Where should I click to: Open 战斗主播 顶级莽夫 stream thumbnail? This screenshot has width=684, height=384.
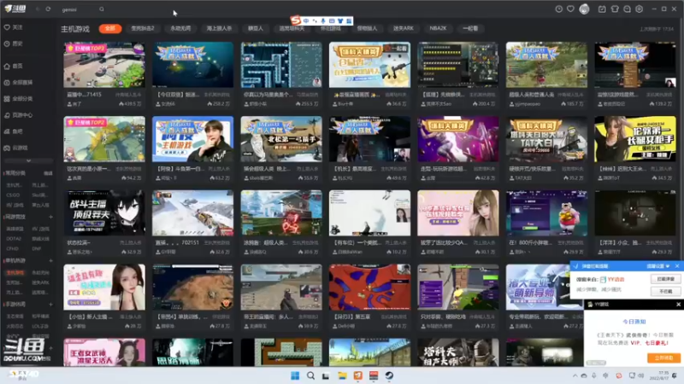tap(103, 212)
